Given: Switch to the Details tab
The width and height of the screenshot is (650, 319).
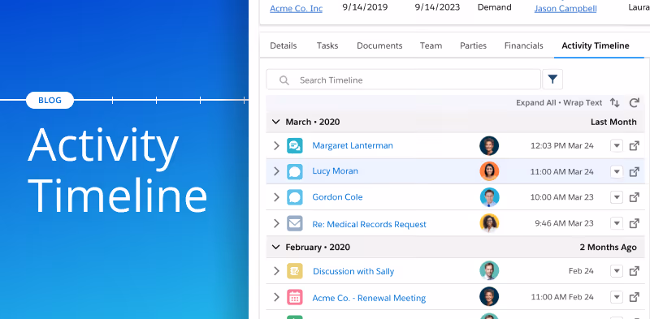Looking at the screenshot, I should [284, 45].
